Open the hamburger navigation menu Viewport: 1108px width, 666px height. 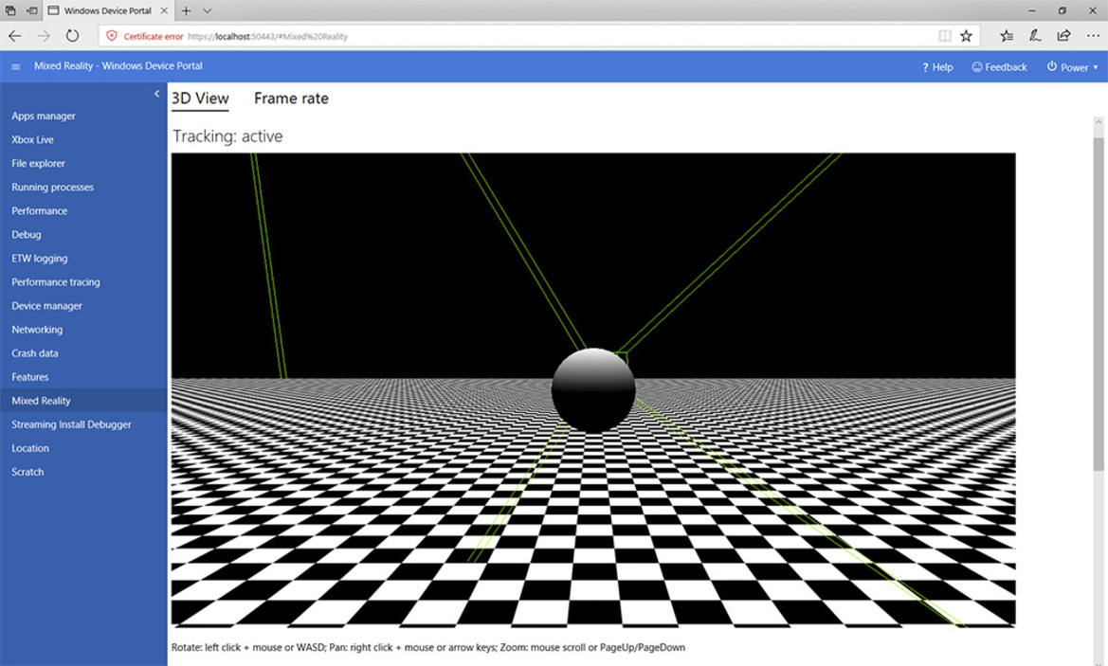click(15, 67)
